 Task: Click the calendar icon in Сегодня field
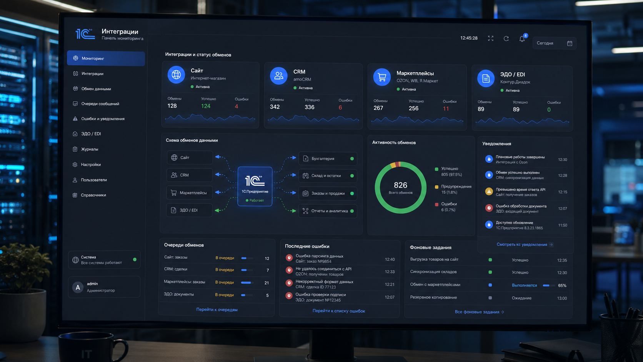click(570, 43)
